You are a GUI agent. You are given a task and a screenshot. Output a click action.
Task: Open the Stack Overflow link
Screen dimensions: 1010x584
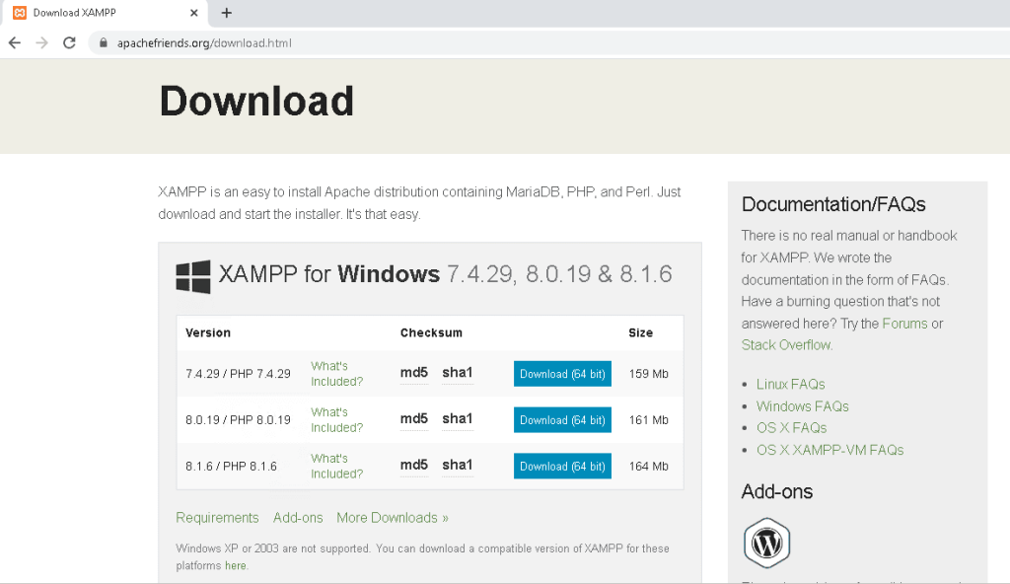[x=786, y=345]
